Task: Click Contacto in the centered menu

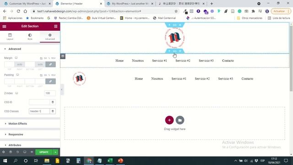Action: [x=228, y=60]
